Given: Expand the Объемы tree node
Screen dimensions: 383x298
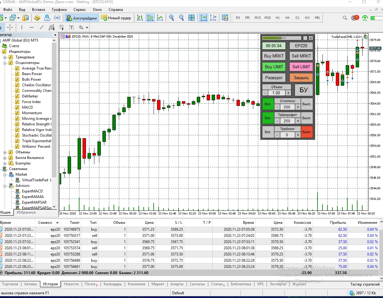Looking at the screenshot, I should [x=5, y=152].
